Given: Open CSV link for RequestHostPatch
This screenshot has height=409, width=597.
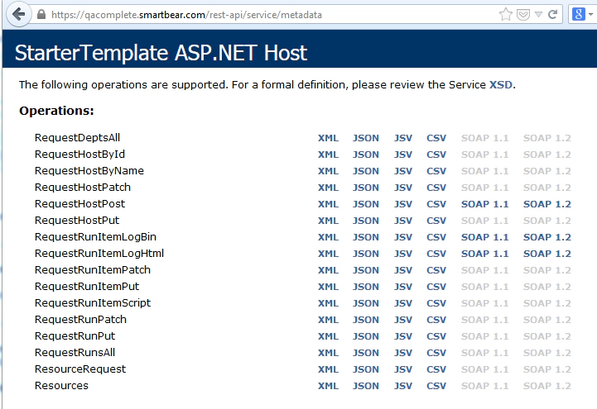Looking at the screenshot, I should [436, 188].
